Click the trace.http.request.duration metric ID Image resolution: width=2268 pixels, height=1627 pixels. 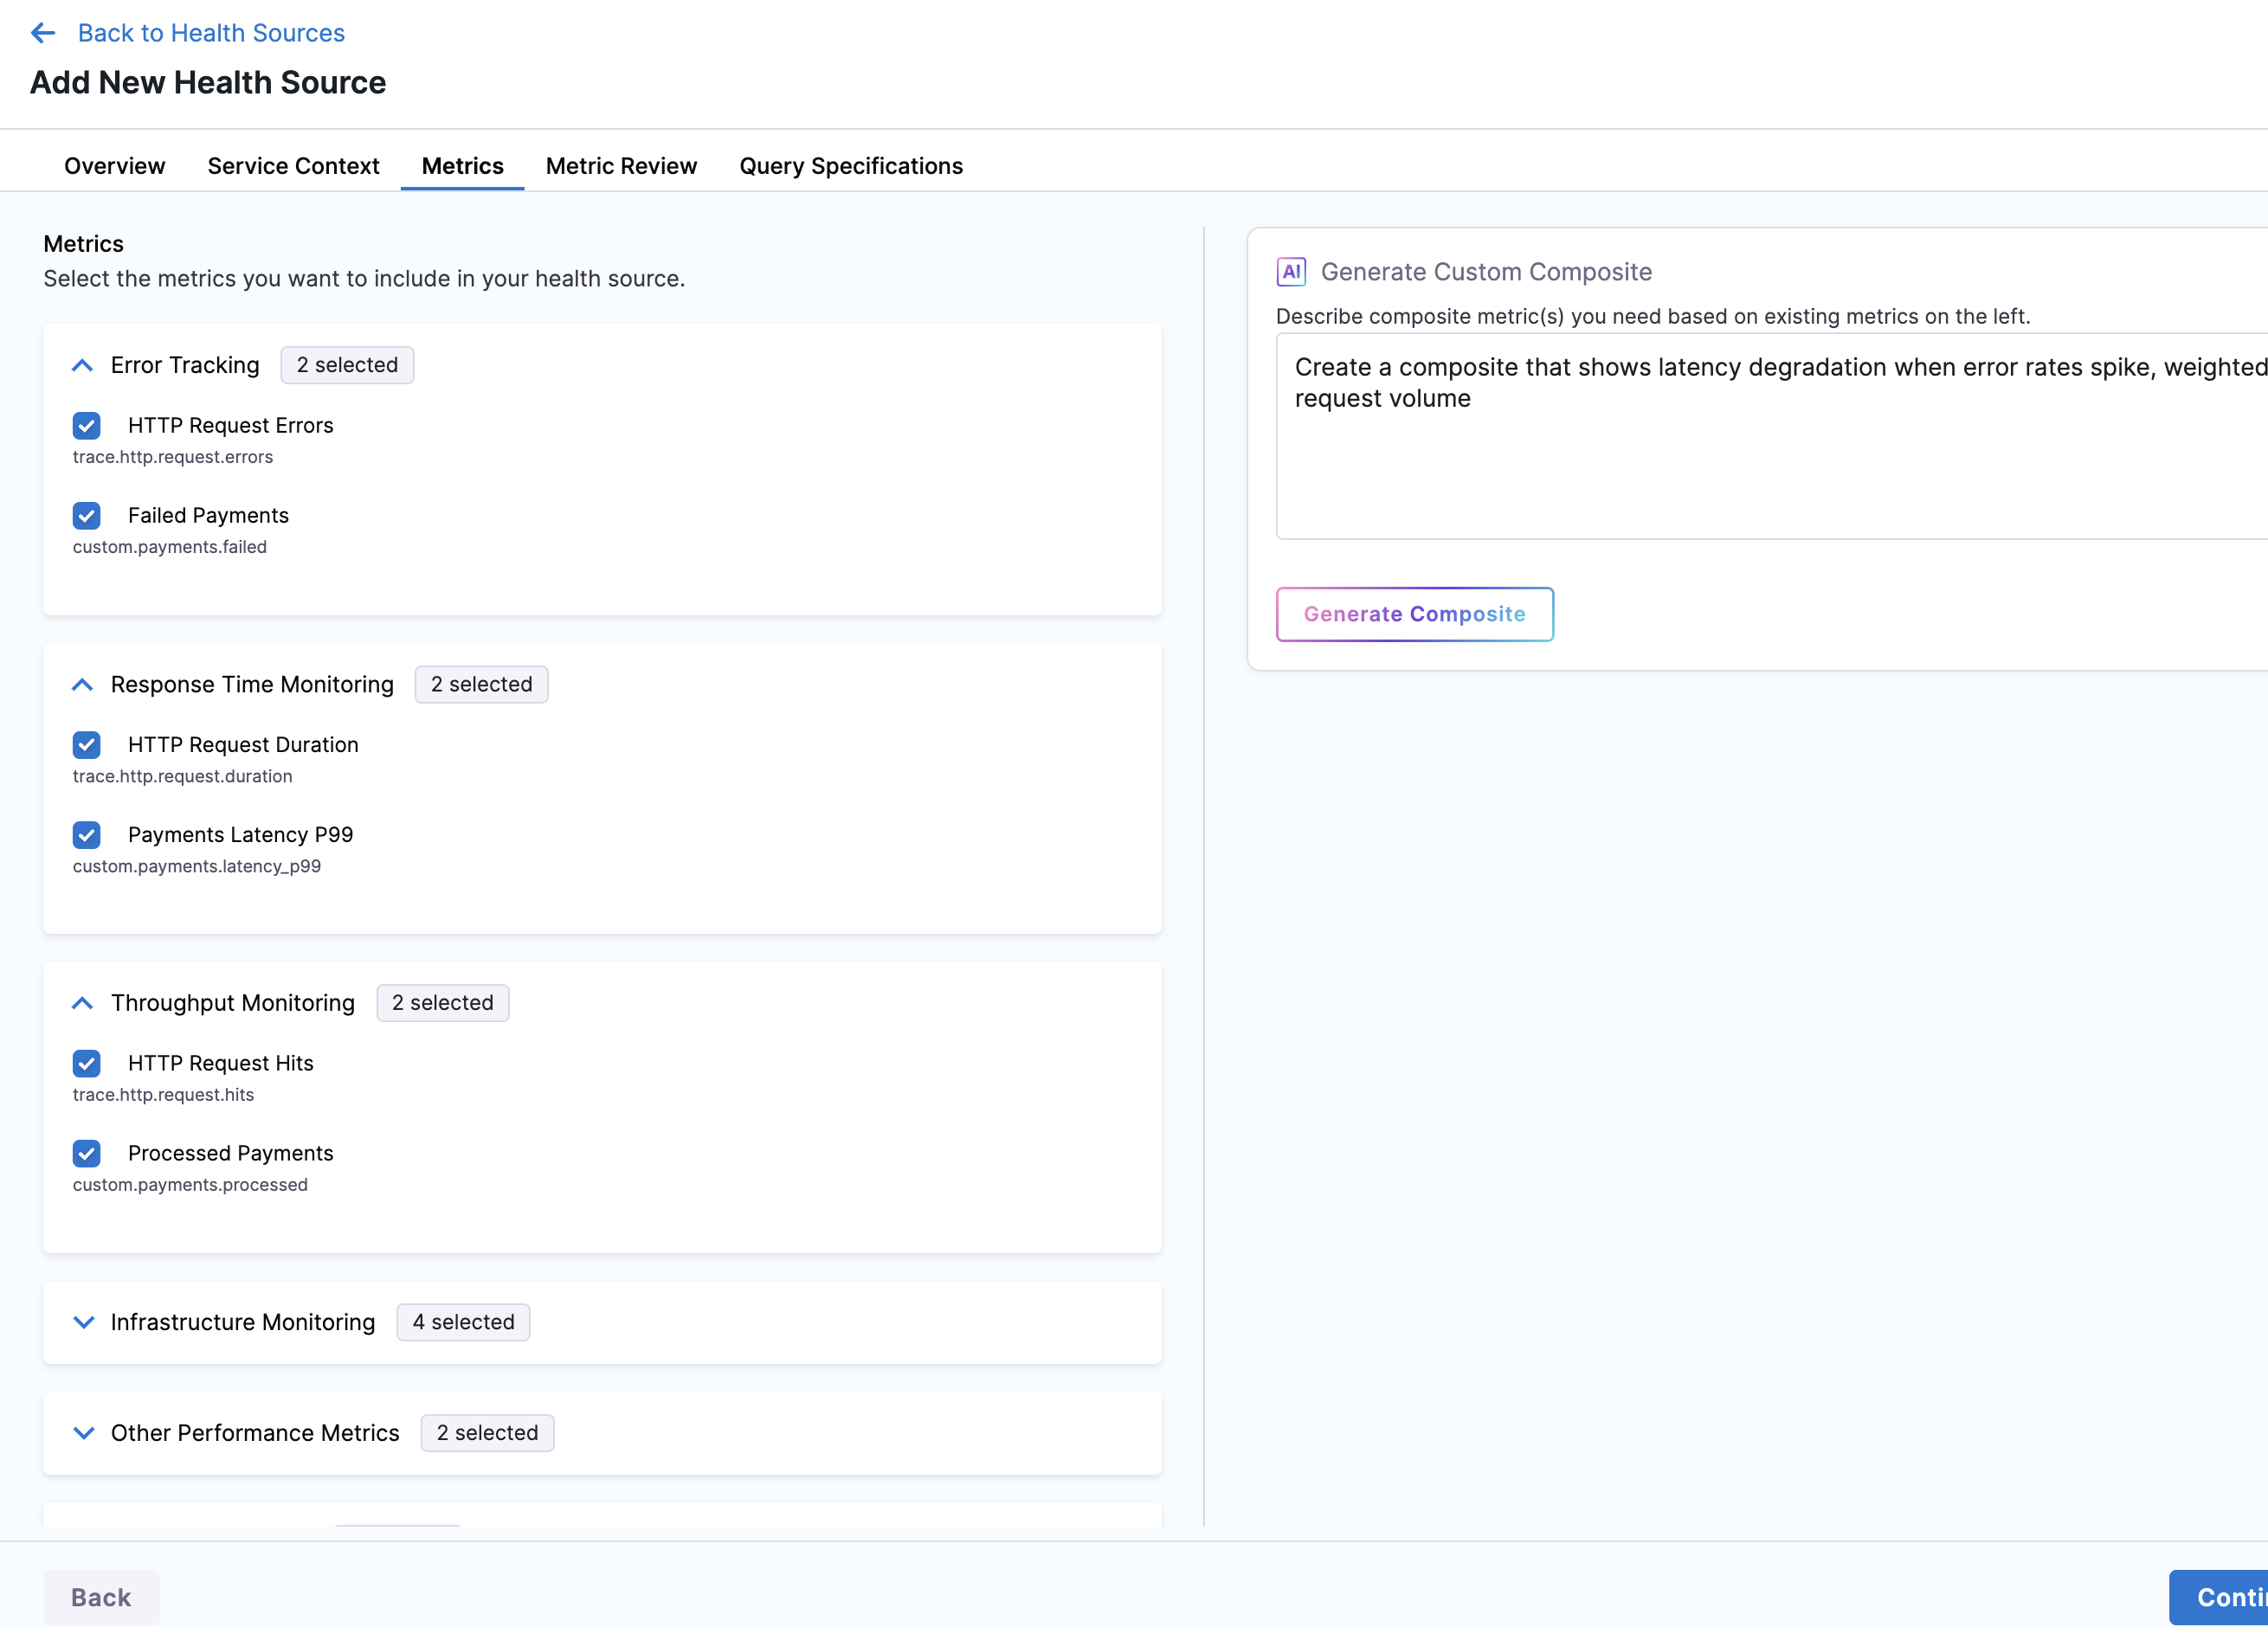[182, 776]
